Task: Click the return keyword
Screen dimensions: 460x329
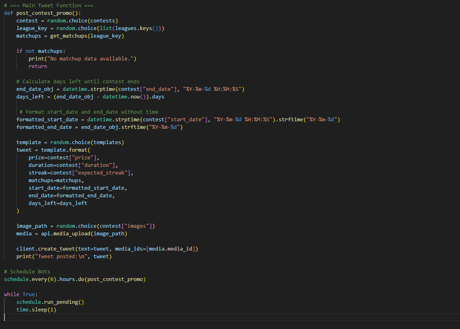Action: tap(38, 66)
